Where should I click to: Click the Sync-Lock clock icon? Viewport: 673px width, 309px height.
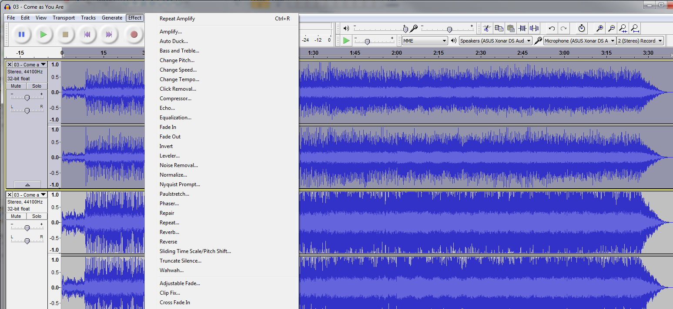click(x=582, y=29)
